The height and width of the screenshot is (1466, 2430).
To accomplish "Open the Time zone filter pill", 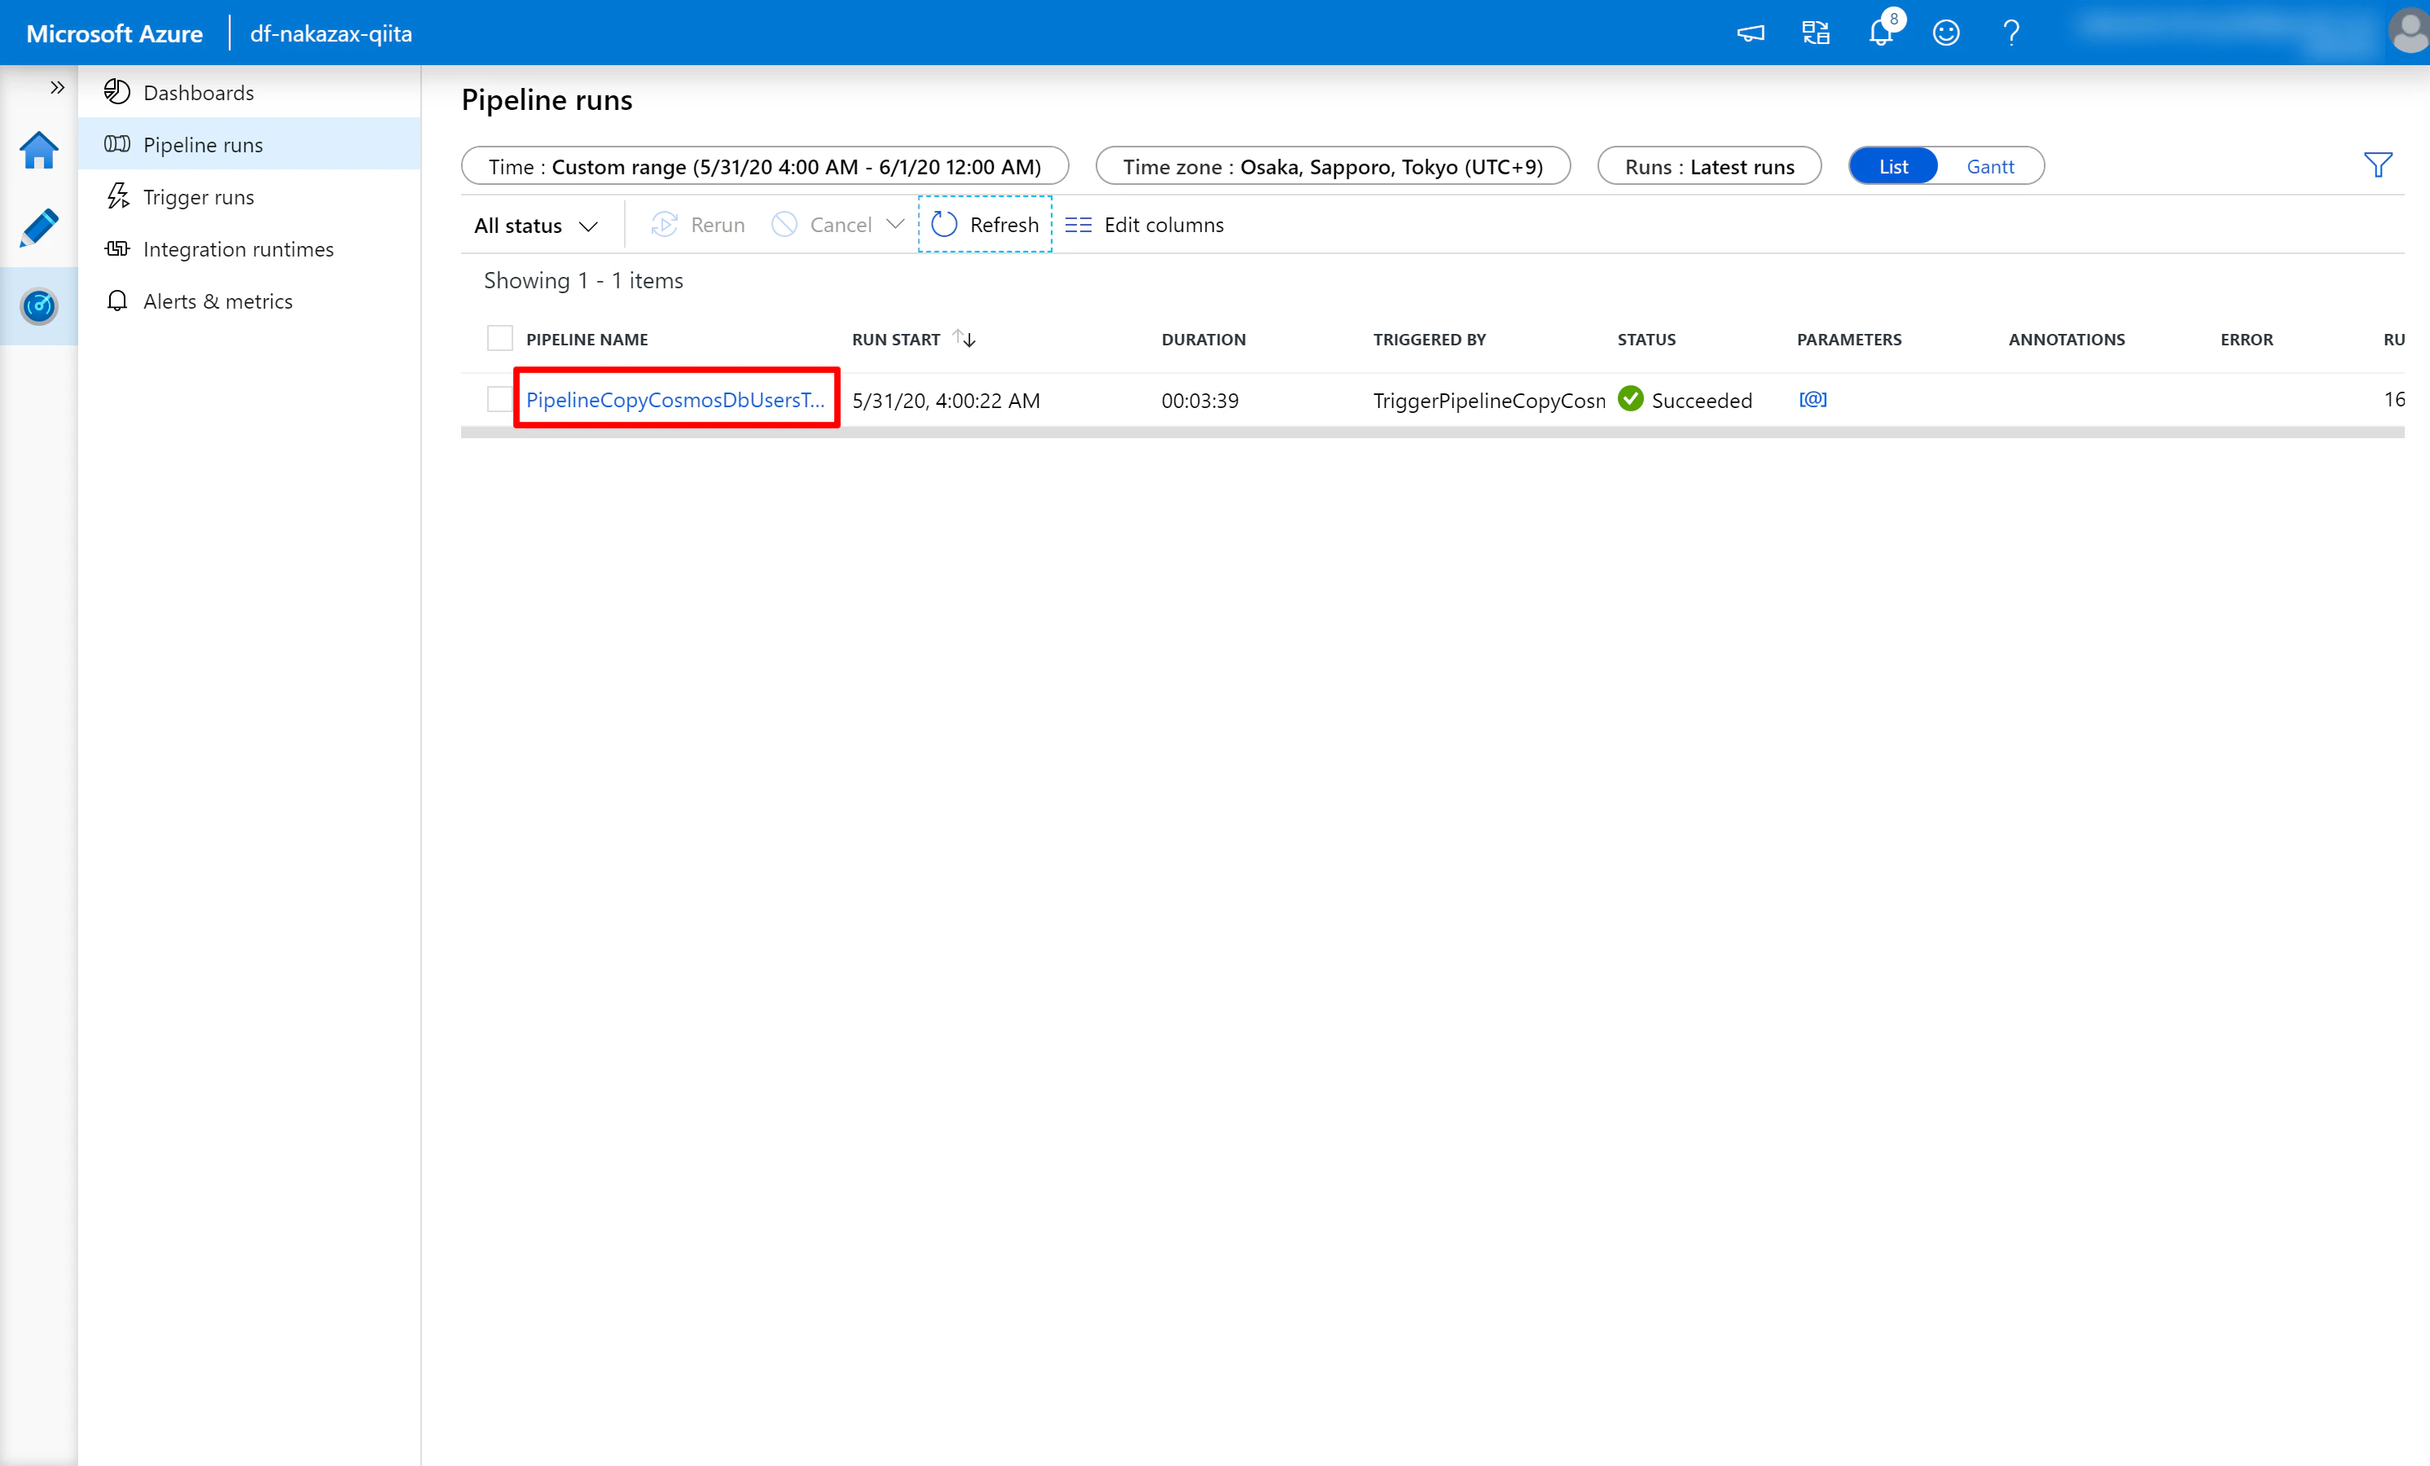I will click(1333, 165).
